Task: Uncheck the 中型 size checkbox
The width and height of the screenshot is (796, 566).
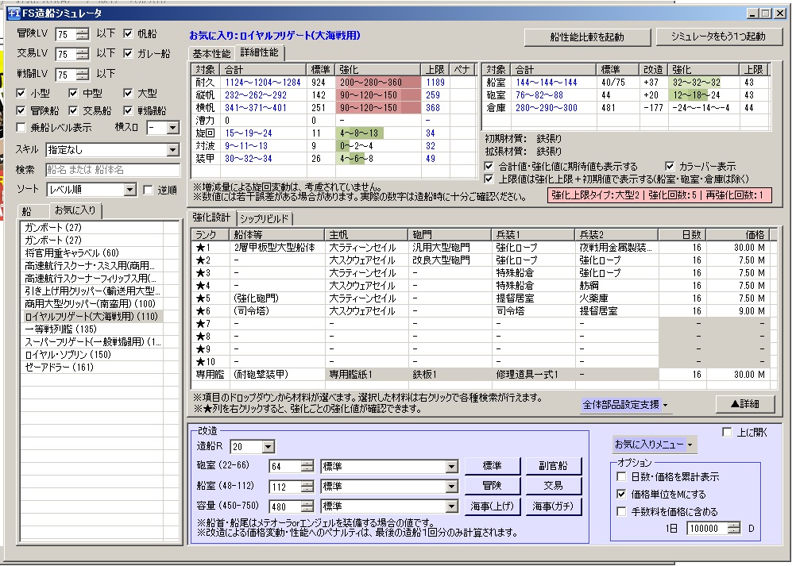Action: [73, 94]
